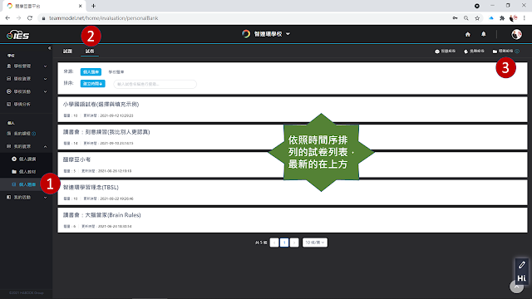The height and width of the screenshot is (299, 532).
Task: Go to the next page of results
Action: tap(294, 243)
